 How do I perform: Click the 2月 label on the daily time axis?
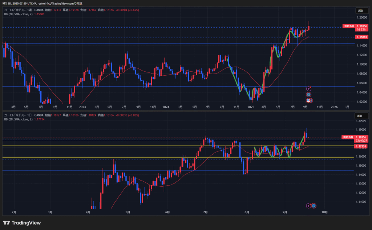14,212
